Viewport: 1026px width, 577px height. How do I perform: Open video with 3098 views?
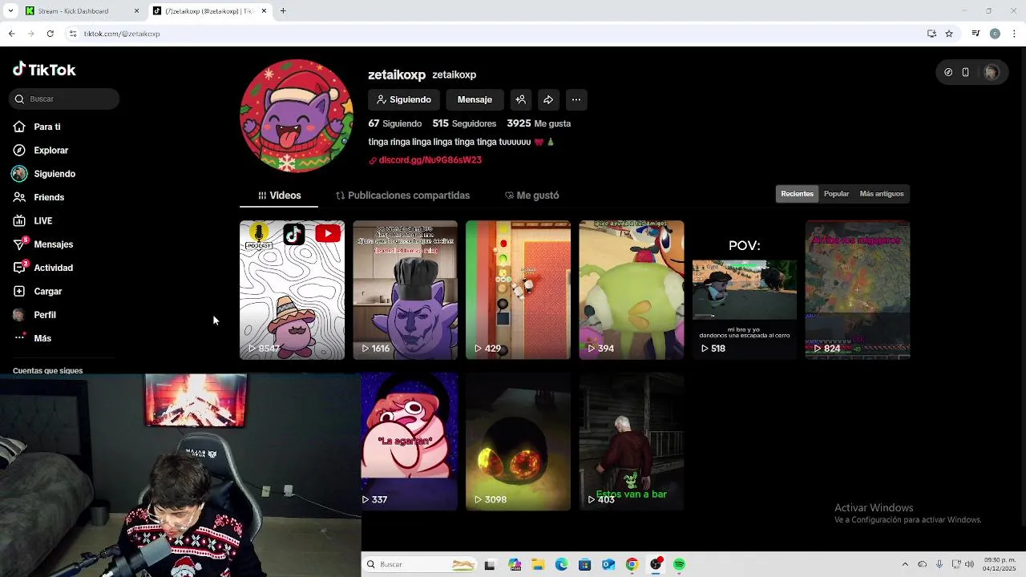pyautogui.click(x=518, y=442)
